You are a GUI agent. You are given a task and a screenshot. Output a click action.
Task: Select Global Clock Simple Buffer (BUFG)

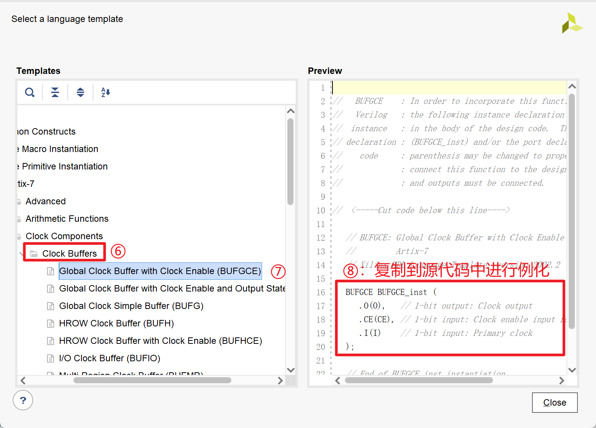[x=131, y=306]
